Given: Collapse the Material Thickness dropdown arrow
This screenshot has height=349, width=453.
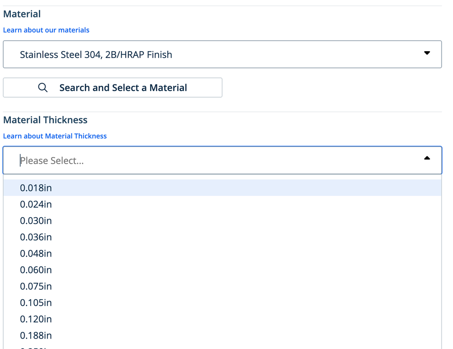Looking at the screenshot, I should 427,158.
